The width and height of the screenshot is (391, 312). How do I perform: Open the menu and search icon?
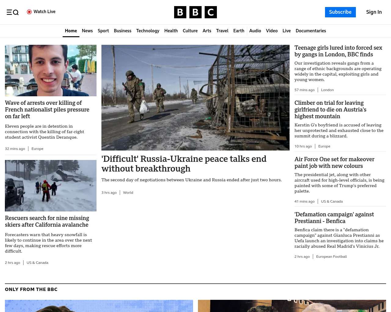13,12
